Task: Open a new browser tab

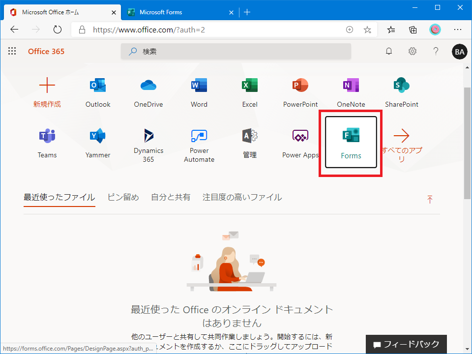Action: 247,12
